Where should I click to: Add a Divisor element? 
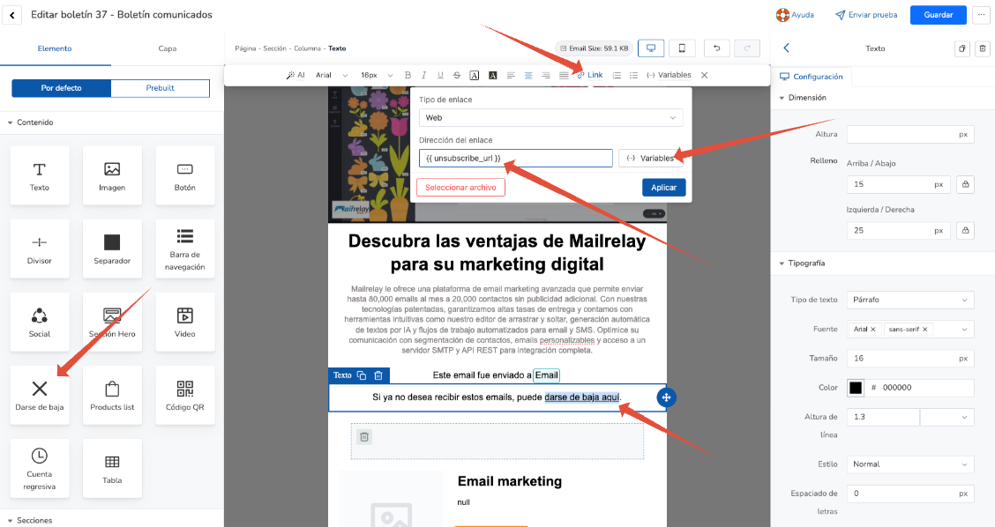point(40,249)
